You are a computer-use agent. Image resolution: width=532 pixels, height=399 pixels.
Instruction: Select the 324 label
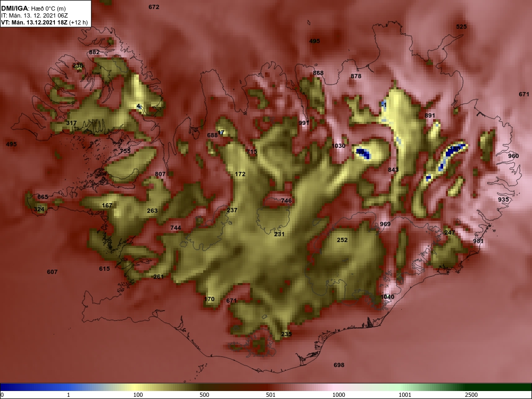coord(39,209)
